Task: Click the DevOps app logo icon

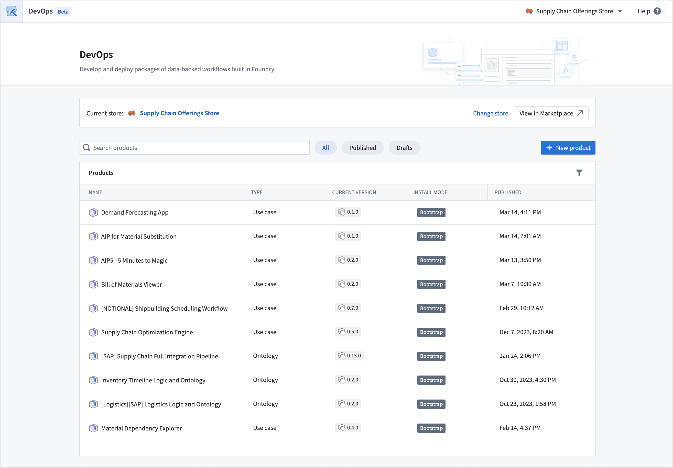Action: click(x=12, y=11)
